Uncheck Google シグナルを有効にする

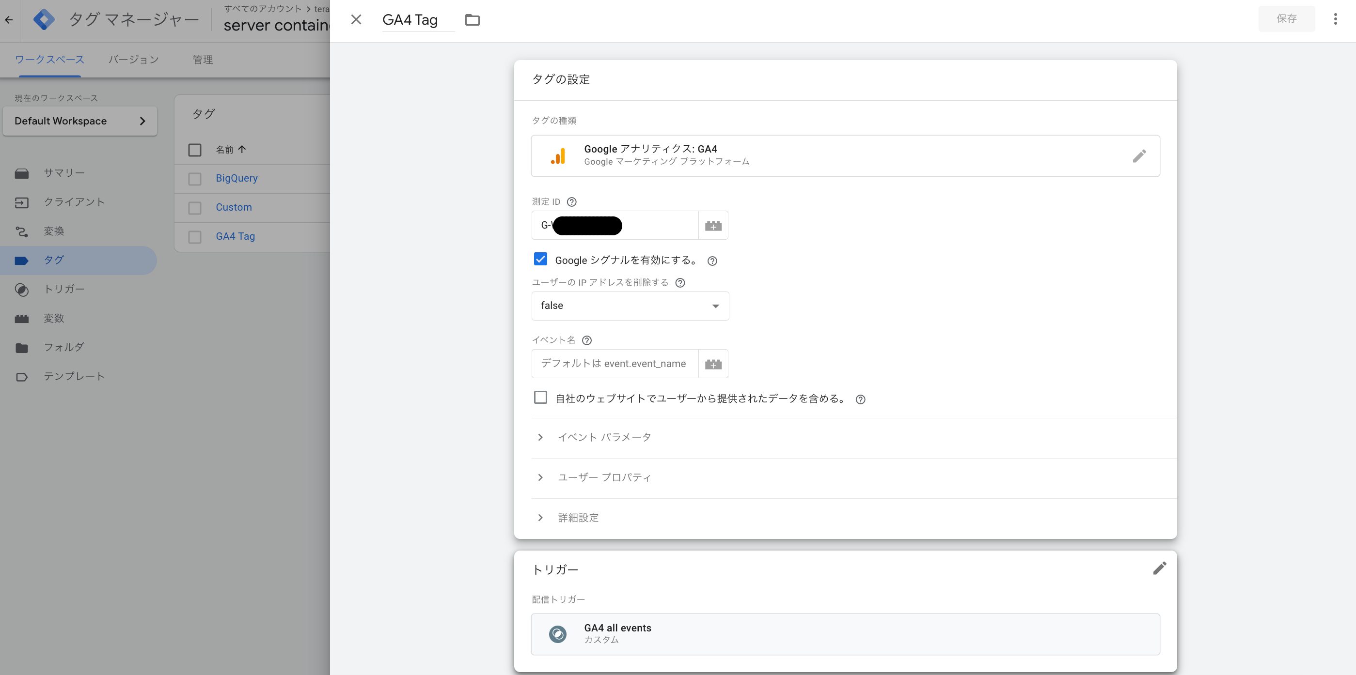(x=541, y=259)
